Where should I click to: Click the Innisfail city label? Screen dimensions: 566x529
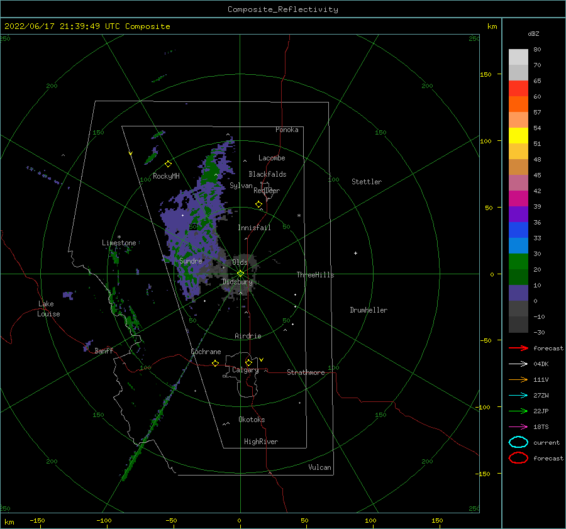click(x=254, y=228)
